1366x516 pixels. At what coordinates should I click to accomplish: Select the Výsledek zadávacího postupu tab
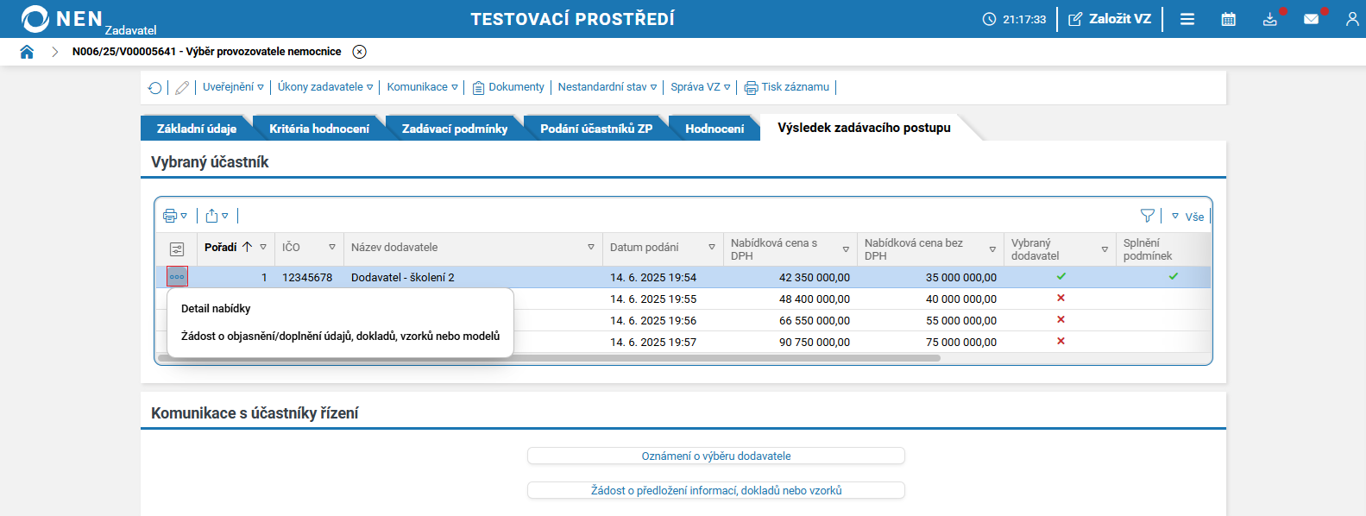click(x=864, y=128)
